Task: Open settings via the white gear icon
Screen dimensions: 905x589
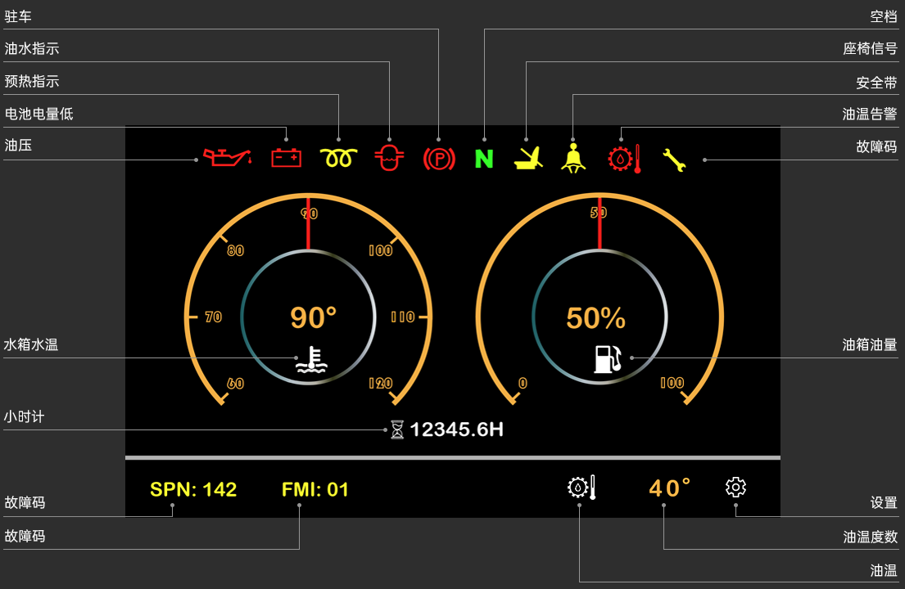Action: pos(735,488)
